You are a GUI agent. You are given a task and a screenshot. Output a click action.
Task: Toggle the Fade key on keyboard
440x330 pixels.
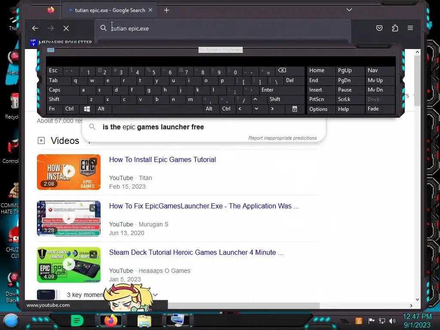coord(380,109)
